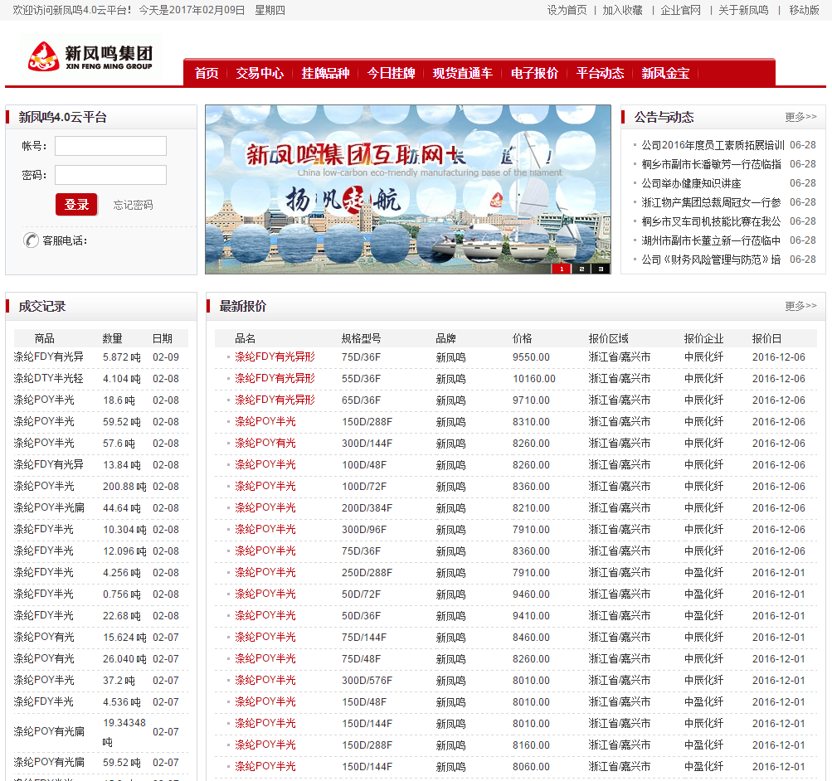The width and height of the screenshot is (832, 781).
Task: Navigate to 现货直通车
Action: (462, 73)
